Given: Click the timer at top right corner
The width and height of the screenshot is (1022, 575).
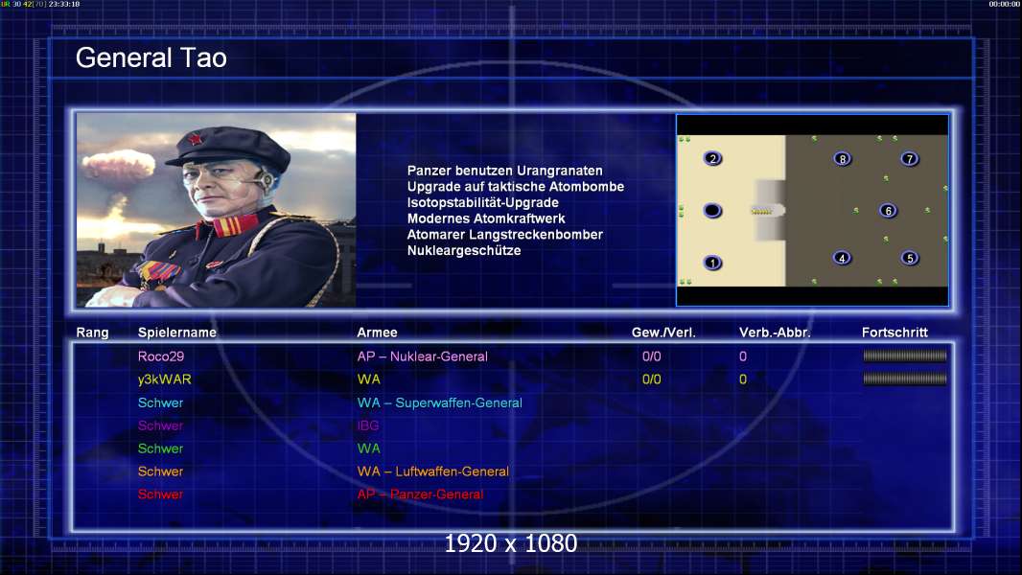Looking at the screenshot, I should 1005,4.
